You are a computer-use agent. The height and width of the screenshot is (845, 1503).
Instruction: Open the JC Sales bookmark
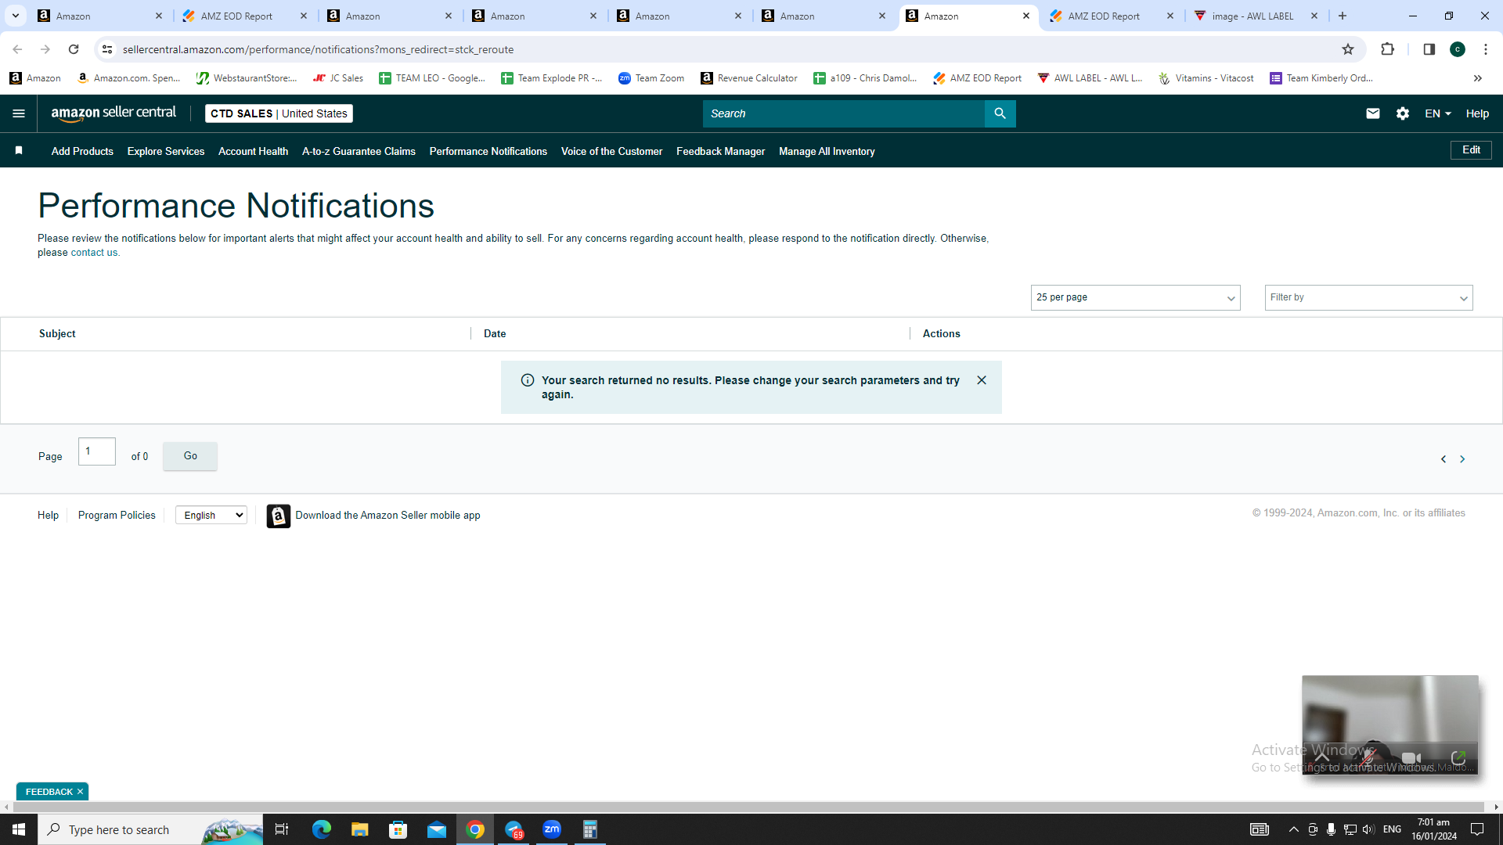(x=338, y=78)
